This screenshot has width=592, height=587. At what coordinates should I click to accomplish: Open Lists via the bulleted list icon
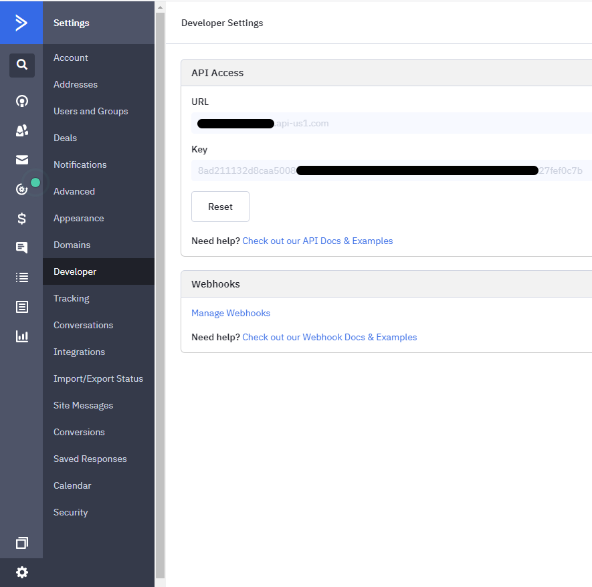[x=22, y=277]
